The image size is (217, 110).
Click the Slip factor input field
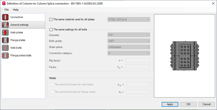point(138,60)
